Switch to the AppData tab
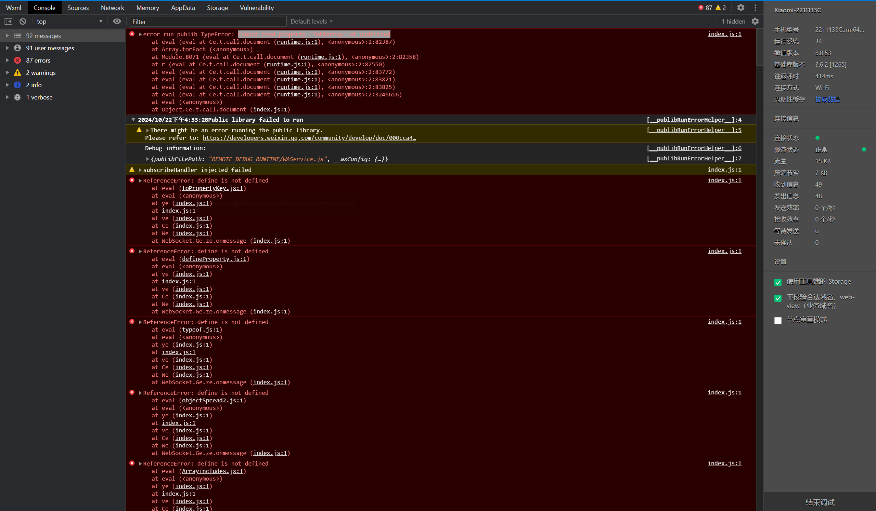 [183, 8]
